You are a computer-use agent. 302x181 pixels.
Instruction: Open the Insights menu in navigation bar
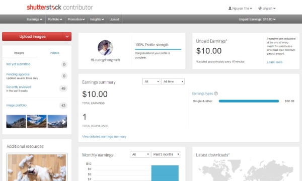click(97, 20)
